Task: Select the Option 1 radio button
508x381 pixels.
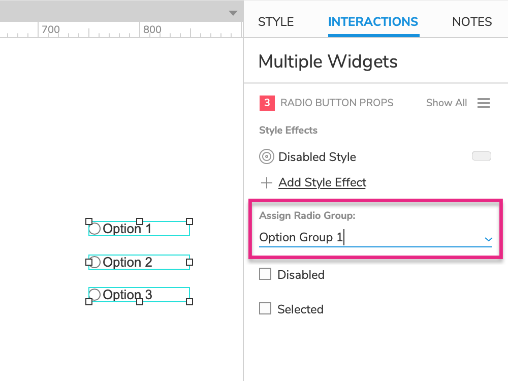Action: click(x=94, y=229)
